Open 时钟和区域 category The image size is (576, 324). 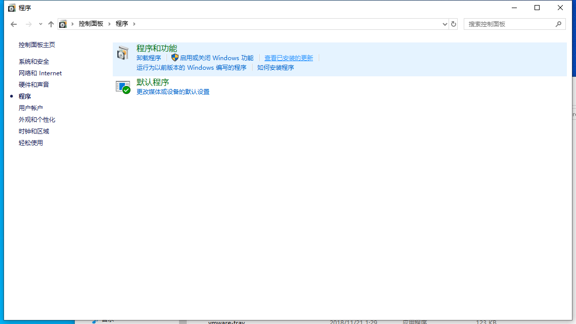[34, 131]
